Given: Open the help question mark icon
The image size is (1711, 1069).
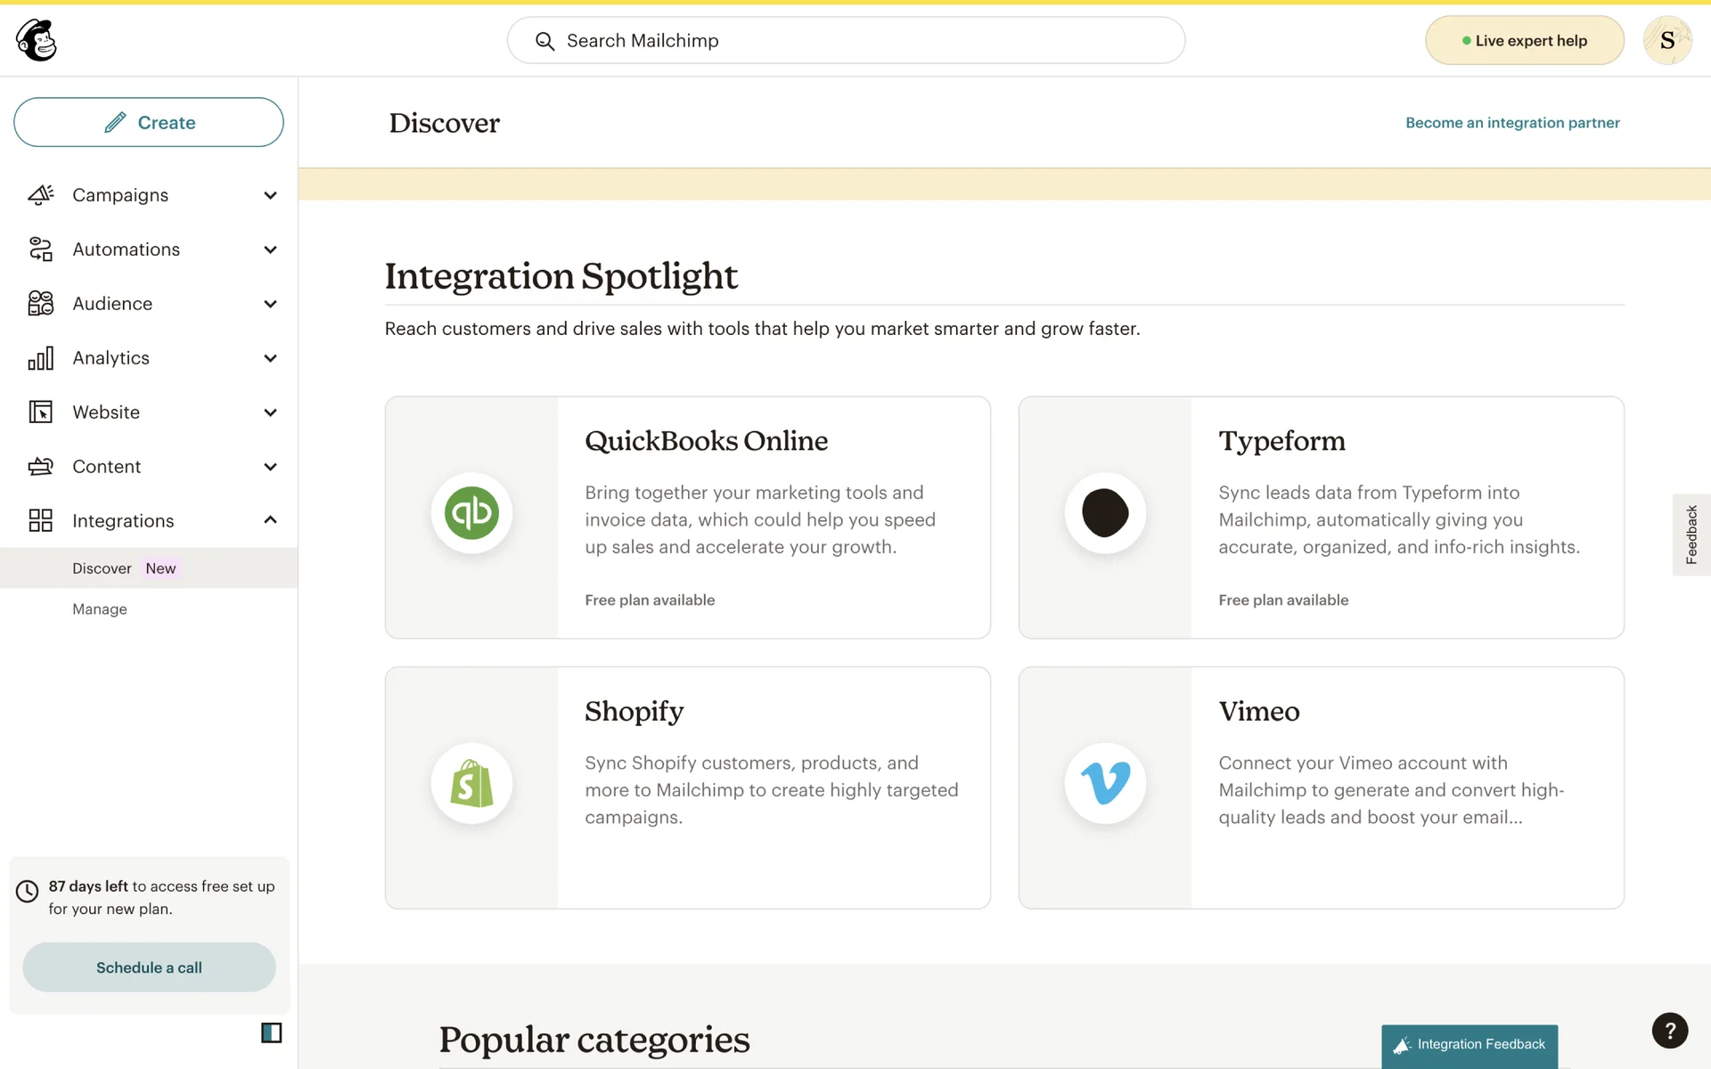Looking at the screenshot, I should click(1669, 1031).
